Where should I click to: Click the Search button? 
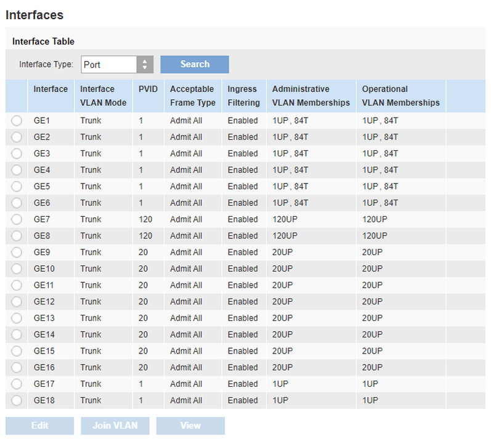click(x=195, y=65)
